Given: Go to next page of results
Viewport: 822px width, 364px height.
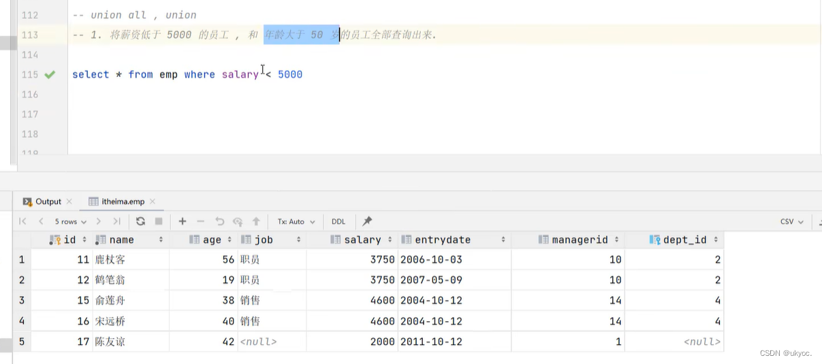Looking at the screenshot, I should point(99,221).
